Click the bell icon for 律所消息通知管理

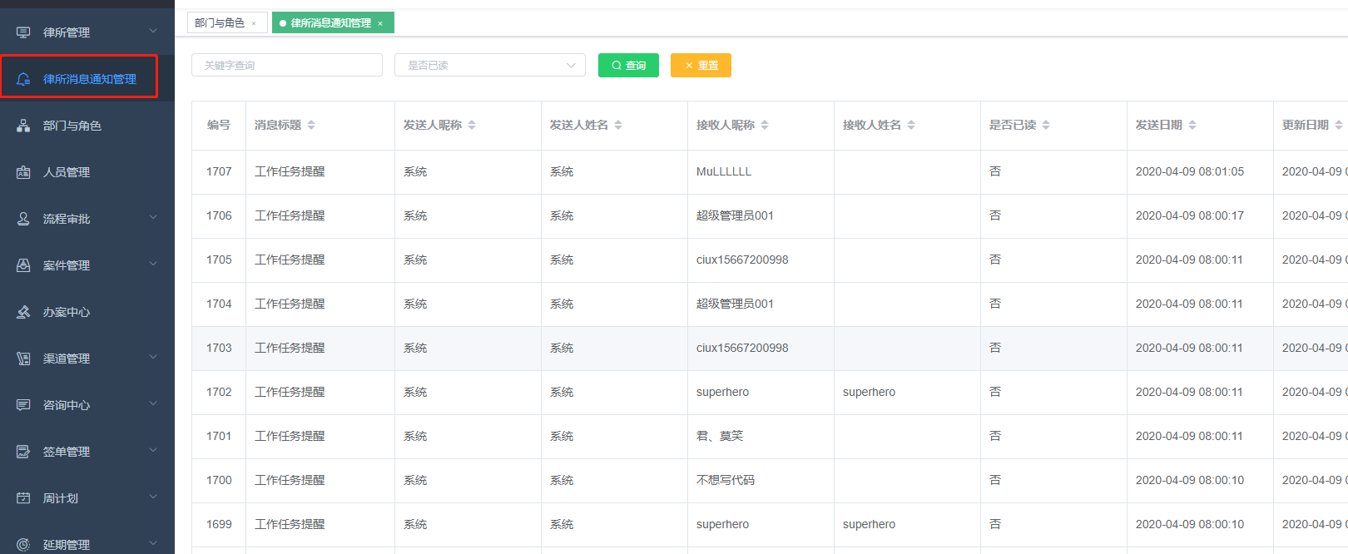tap(23, 79)
